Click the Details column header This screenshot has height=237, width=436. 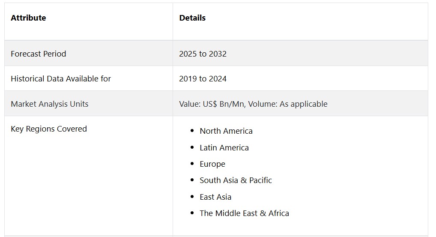[x=192, y=18]
